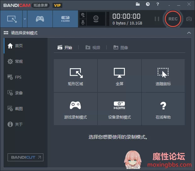This screenshot has height=171, width=195.
Task: Click the 请选择录制模式 header text
Action: coord(24,33)
